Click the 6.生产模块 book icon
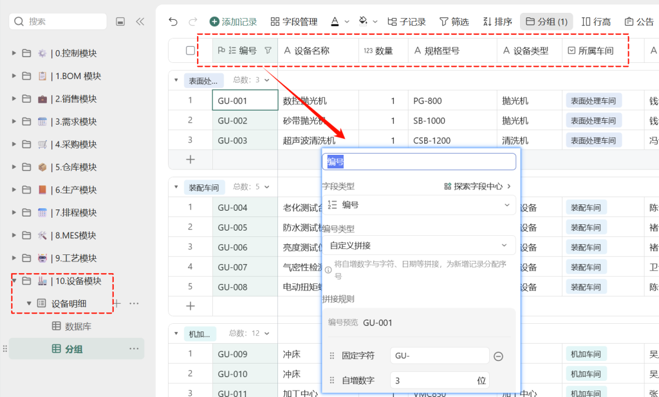This screenshot has height=397, width=659. point(42,190)
